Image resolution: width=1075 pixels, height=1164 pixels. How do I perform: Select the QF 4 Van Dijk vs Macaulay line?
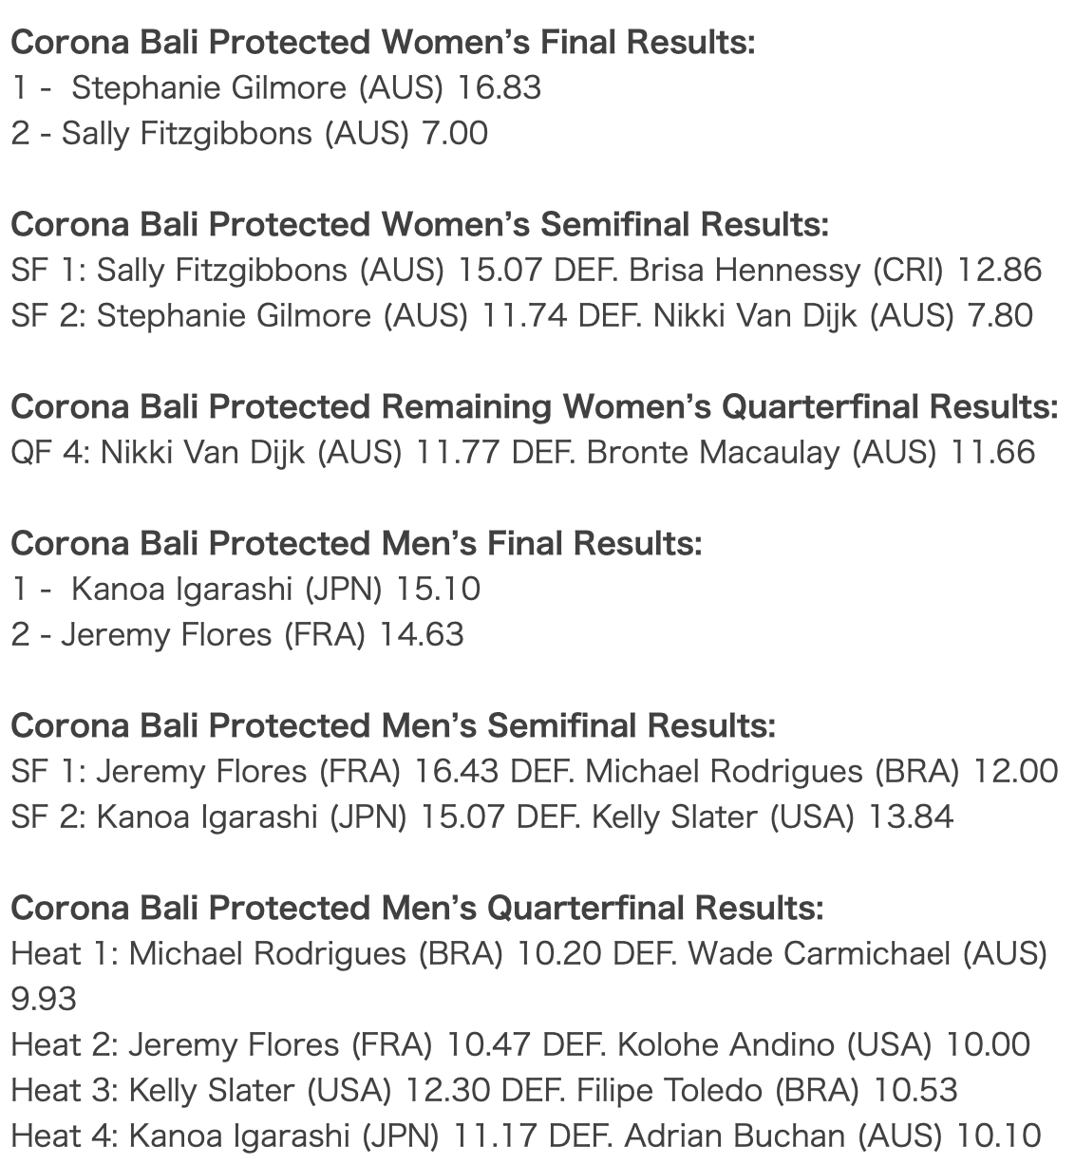[523, 453]
